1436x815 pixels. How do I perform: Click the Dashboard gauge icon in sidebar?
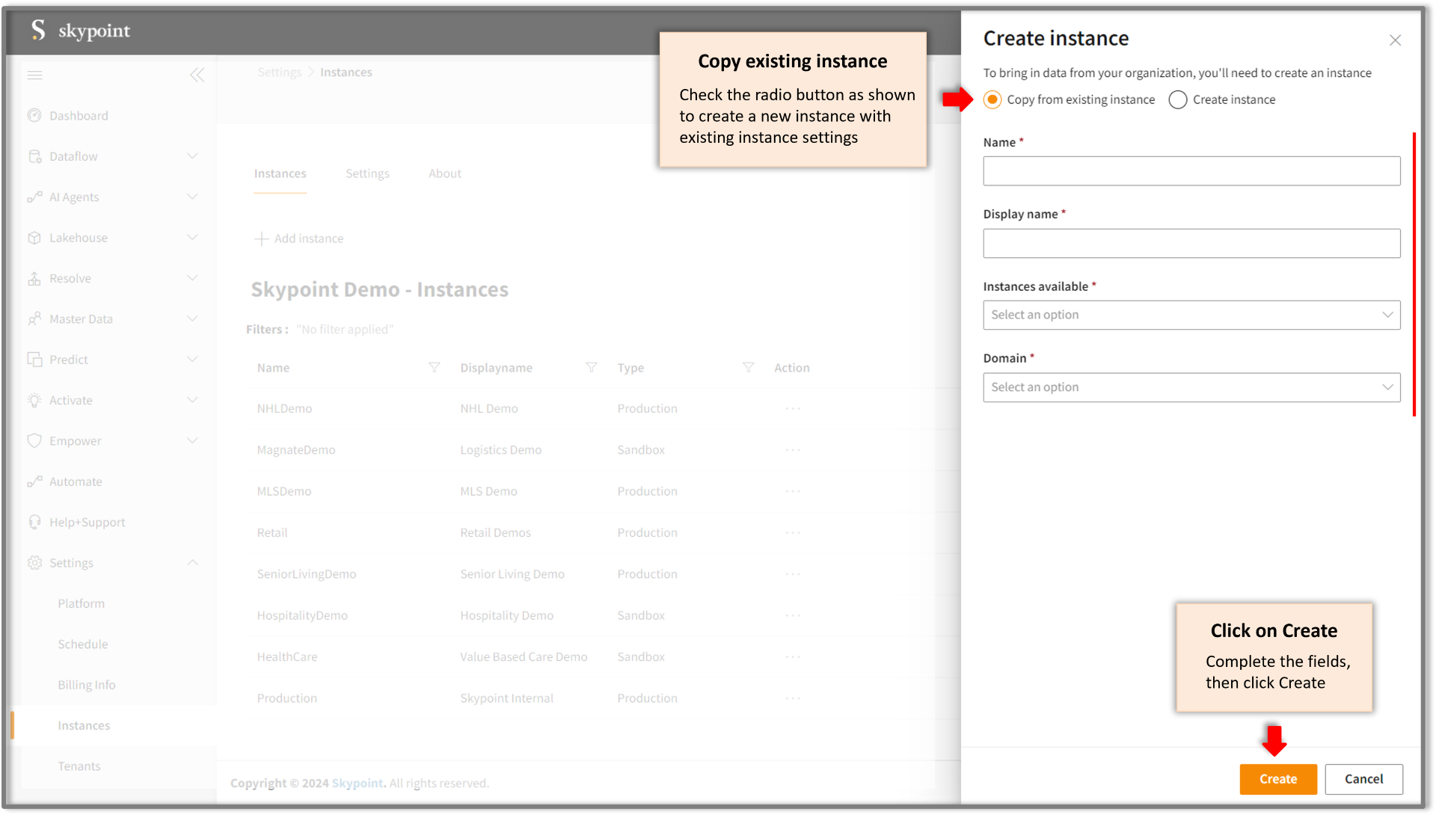[x=34, y=115]
